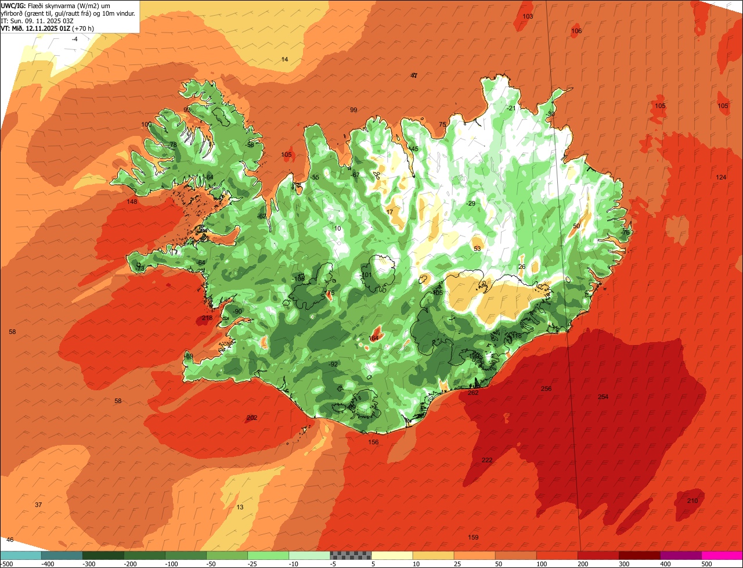The width and height of the screenshot is (743, 568).
Task: Select the '124' value over the eastern sea
Action: tap(721, 177)
